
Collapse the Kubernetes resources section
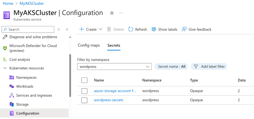click(x=5, y=68)
